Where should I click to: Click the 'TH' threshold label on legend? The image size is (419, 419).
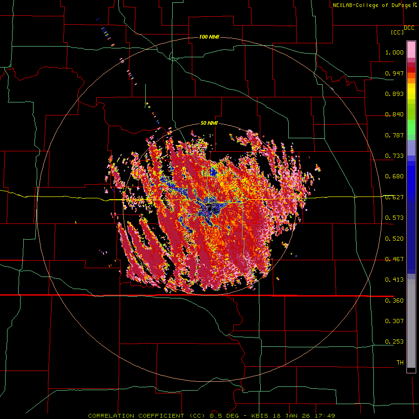pos(400,363)
